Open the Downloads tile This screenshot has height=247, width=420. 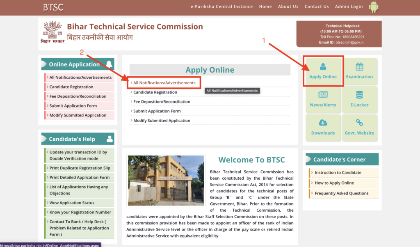pos(323,128)
